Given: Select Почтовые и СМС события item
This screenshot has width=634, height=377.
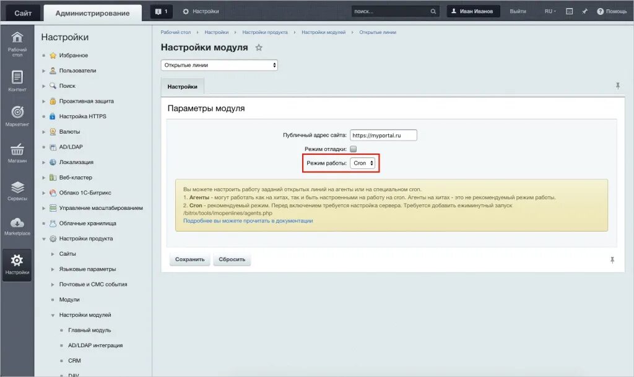Looking at the screenshot, I should [x=93, y=285].
